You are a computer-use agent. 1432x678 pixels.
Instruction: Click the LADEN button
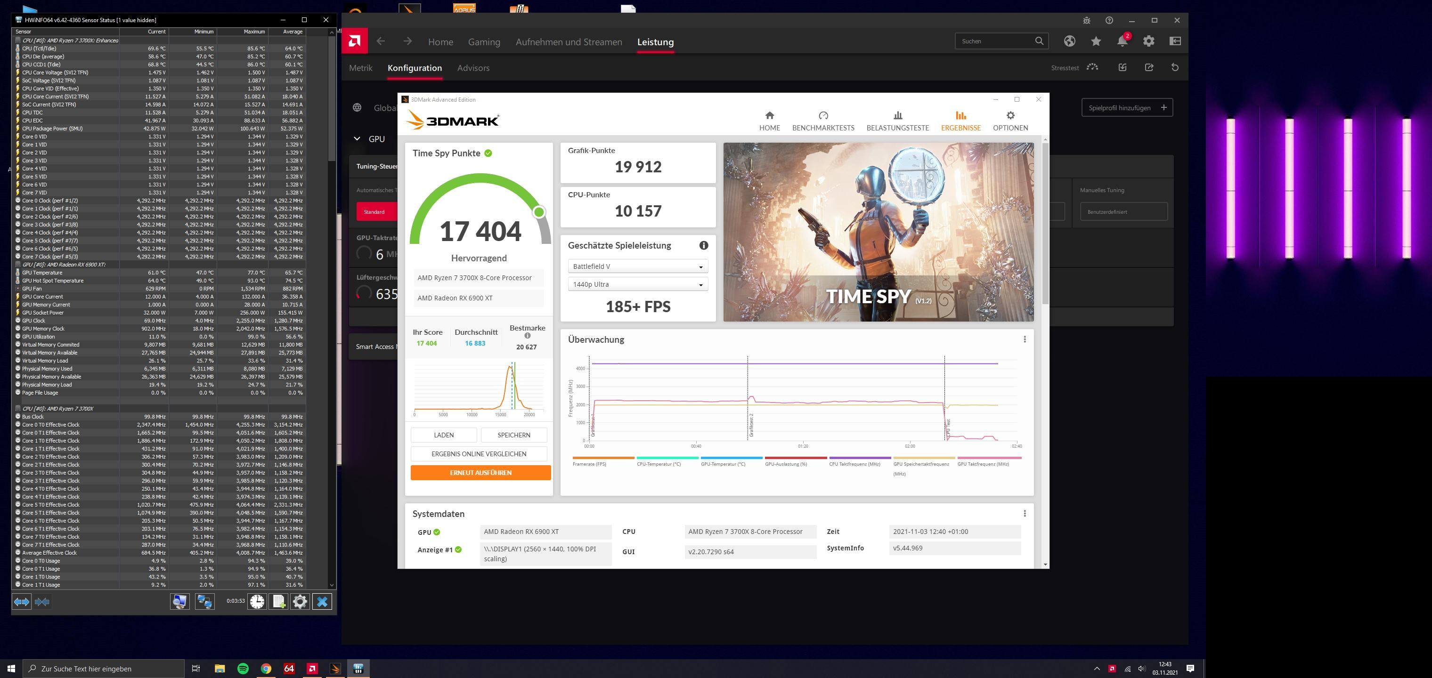444,435
